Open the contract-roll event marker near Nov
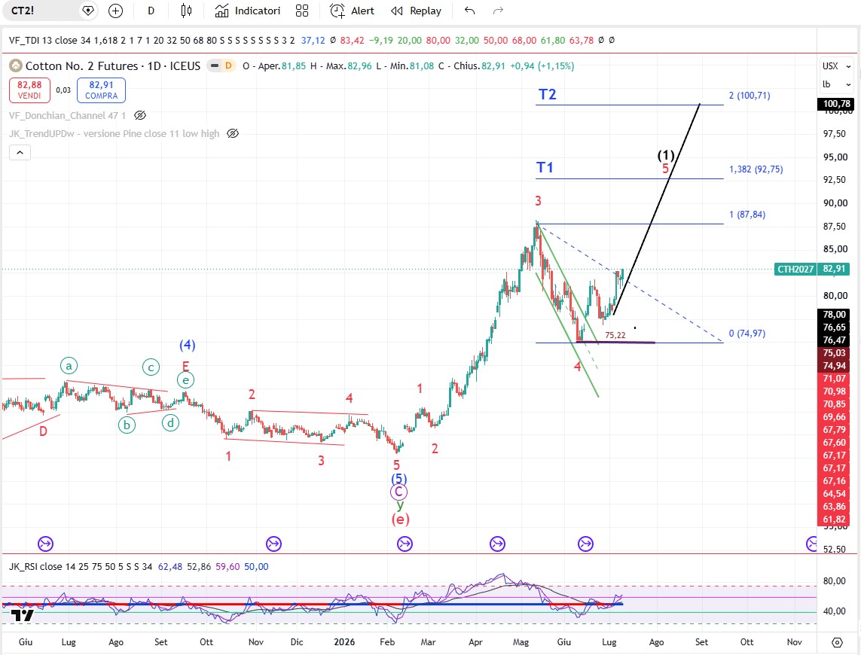 (273, 544)
